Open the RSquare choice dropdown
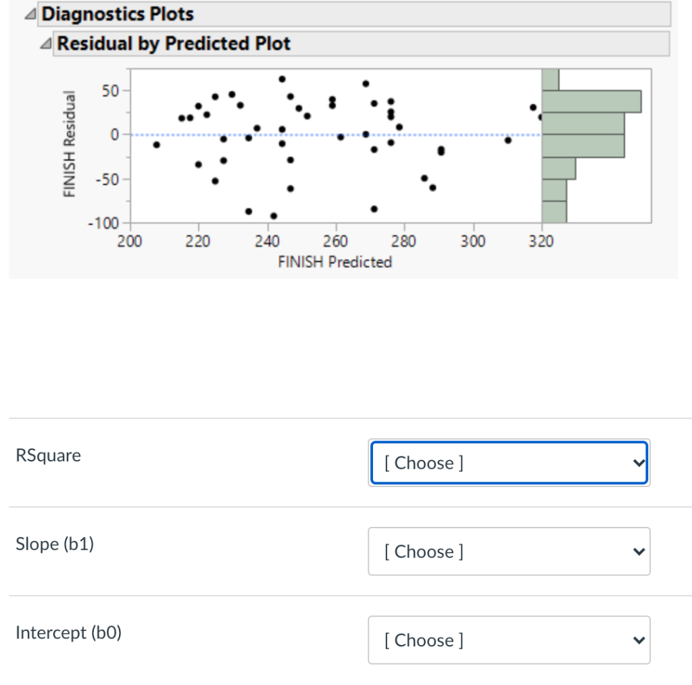The image size is (692, 685). click(x=508, y=463)
